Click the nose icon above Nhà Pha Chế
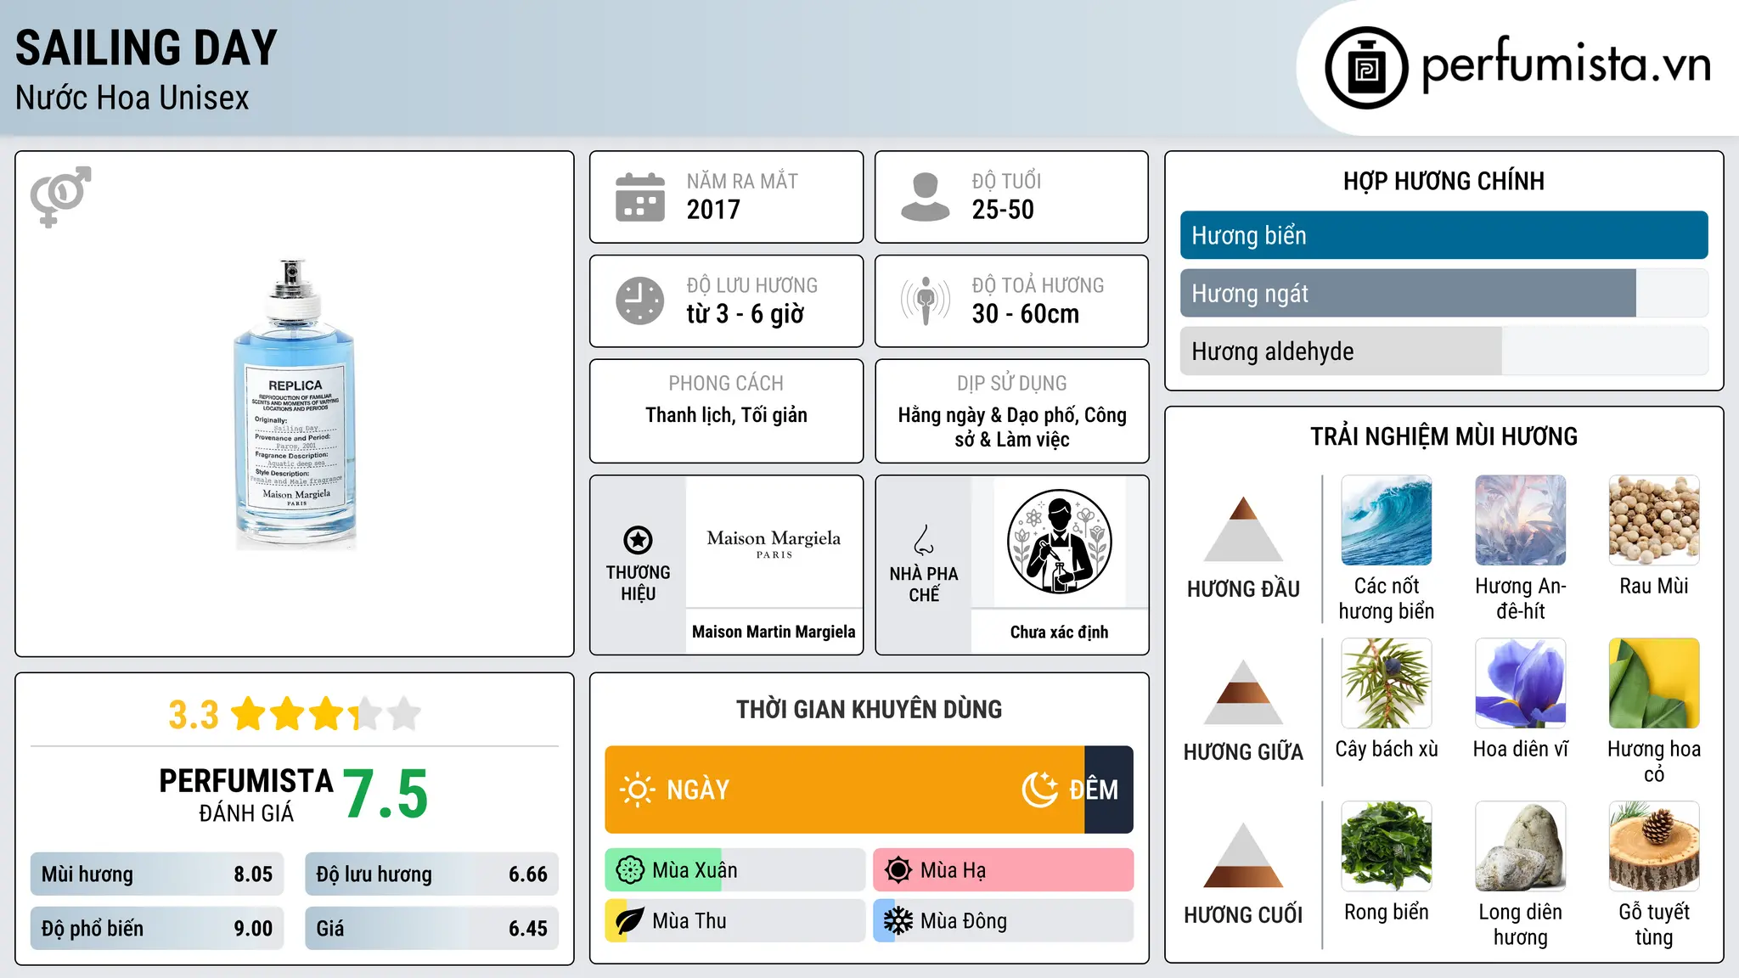Image resolution: width=1739 pixels, height=978 pixels. [924, 540]
